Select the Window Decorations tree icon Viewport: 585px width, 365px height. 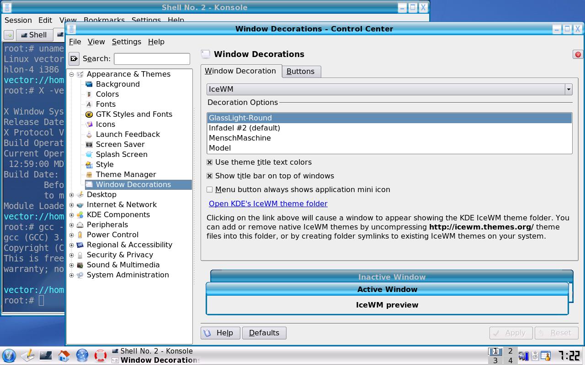click(89, 184)
